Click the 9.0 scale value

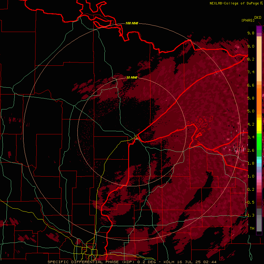pyautogui.click(x=251, y=46)
